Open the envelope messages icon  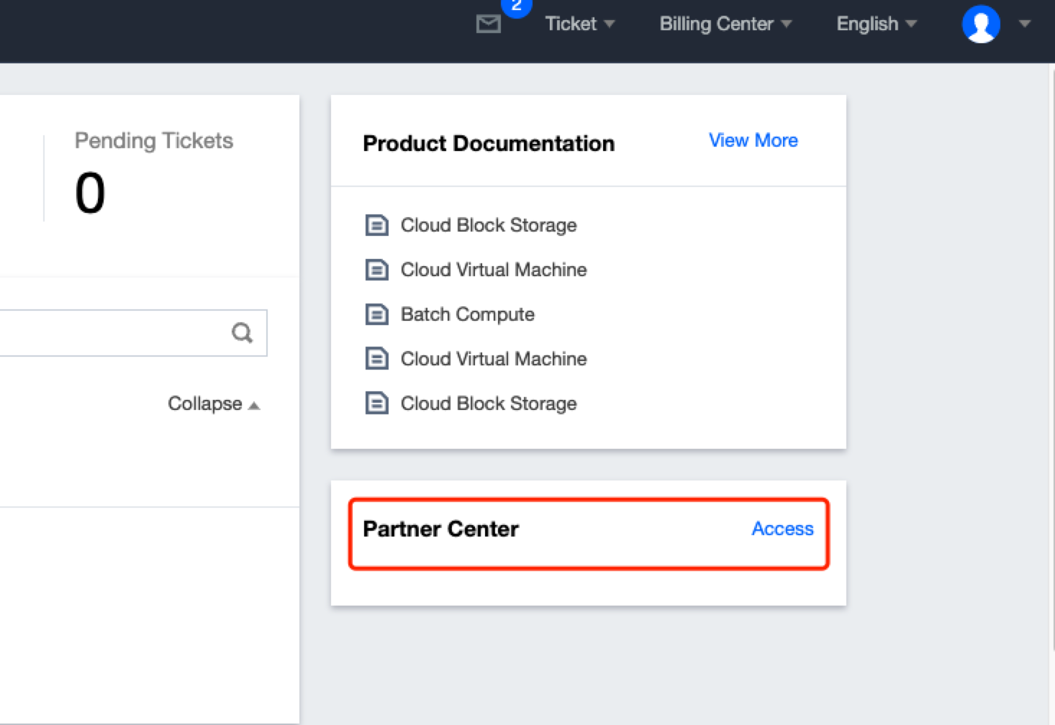point(489,24)
